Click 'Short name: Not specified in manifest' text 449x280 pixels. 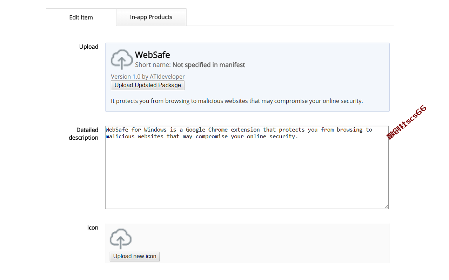coord(190,65)
